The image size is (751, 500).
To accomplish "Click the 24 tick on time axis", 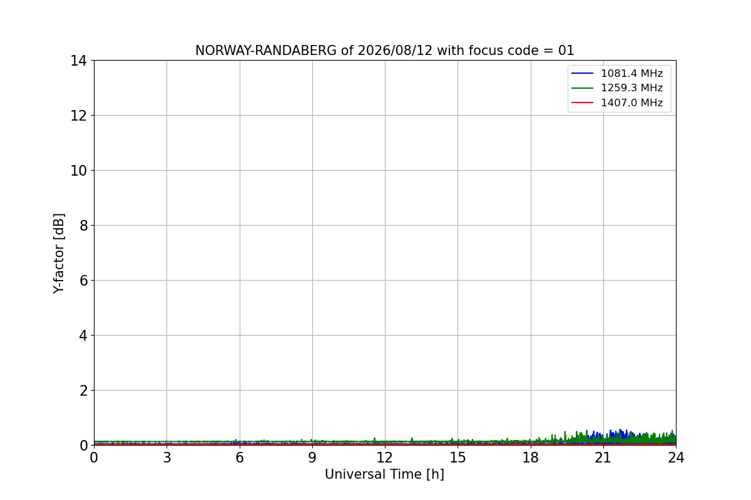I will pos(676,457).
